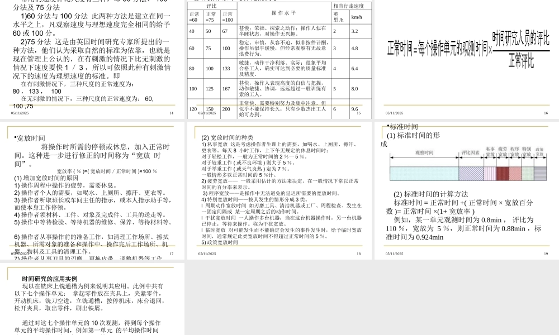Image resolution: width=559 pixels, height=335 pixels.
Task: Click page number 16 on the formula slide
Action: (x=546, y=113)
